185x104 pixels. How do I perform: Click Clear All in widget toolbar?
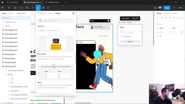click(135, 18)
